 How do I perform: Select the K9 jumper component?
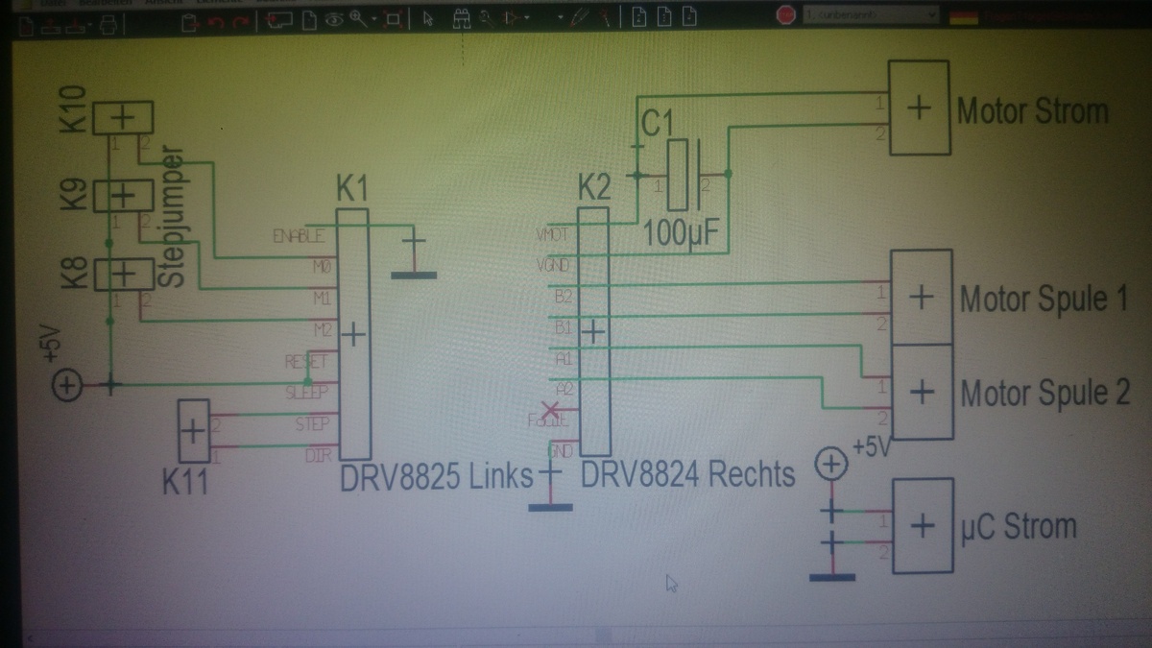point(123,196)
